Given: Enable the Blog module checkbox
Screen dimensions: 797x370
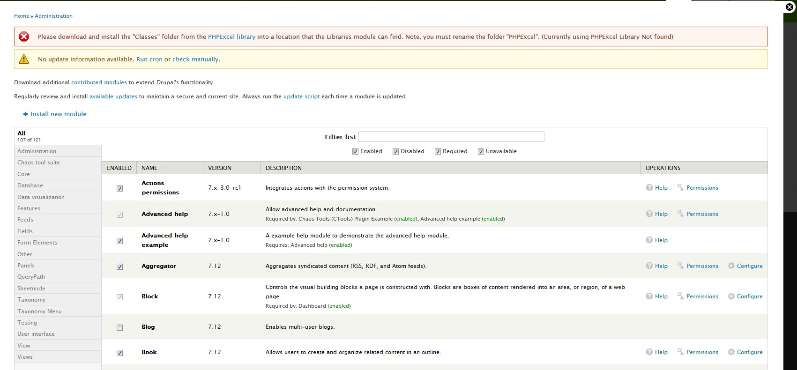Looking at the screenshot, I should [120, 328].
